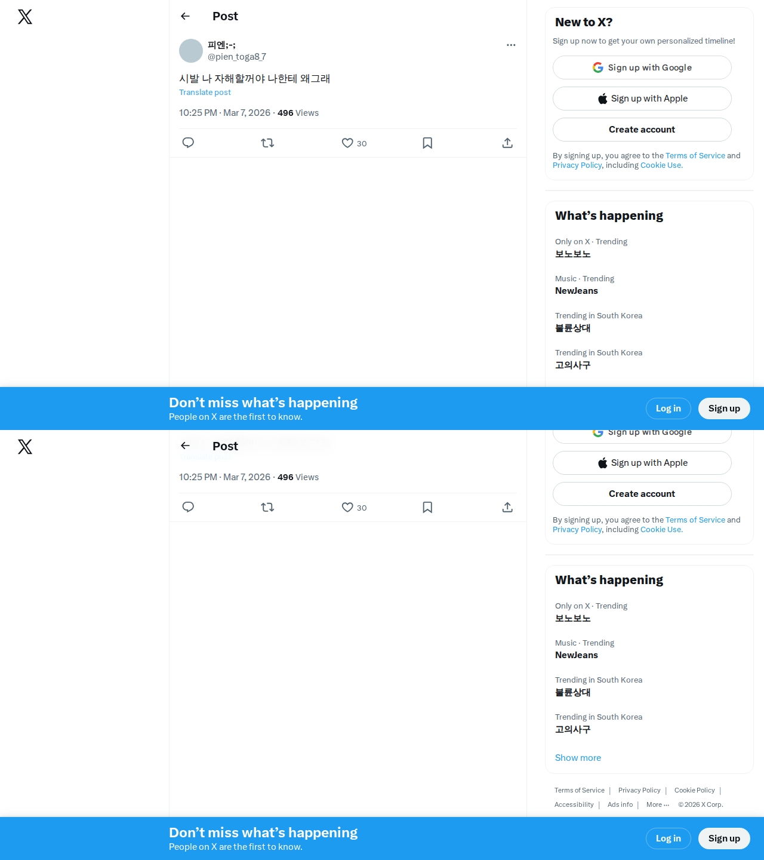The width and height of the screenshot is (764, 860).
Task: Click Sign up with Google below New to X? heading
Action: (x=642, y=67)
